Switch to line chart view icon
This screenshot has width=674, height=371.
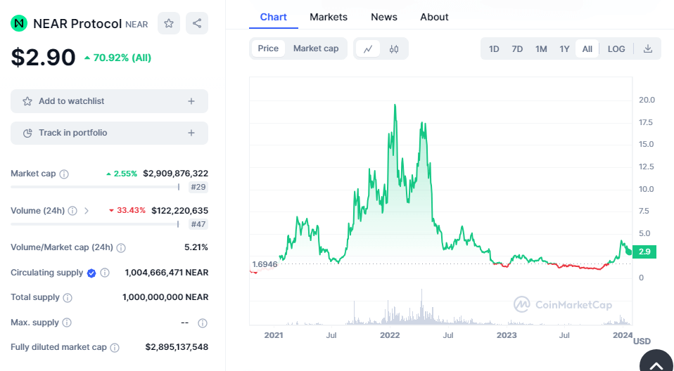click(368, 48)
